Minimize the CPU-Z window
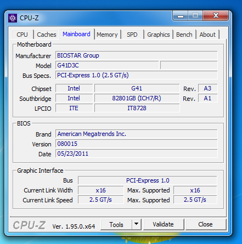Screen dimensions: 242x244 pyautogui.click(x=181, y=16)
